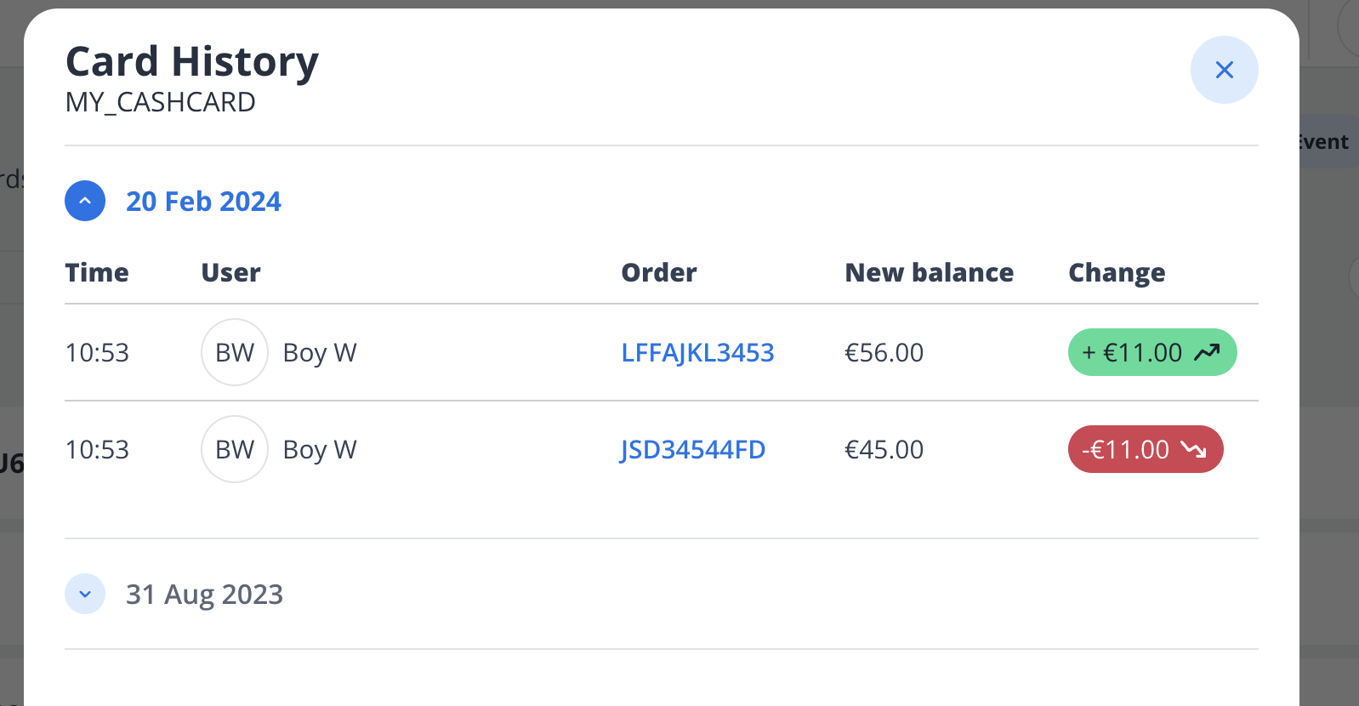Close the Card History dialog
Viewport: 1359px width, 706px height.
click(x=1224, y=70)
